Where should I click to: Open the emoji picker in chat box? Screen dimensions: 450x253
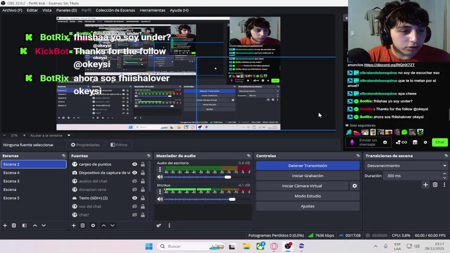pos(385,142)
